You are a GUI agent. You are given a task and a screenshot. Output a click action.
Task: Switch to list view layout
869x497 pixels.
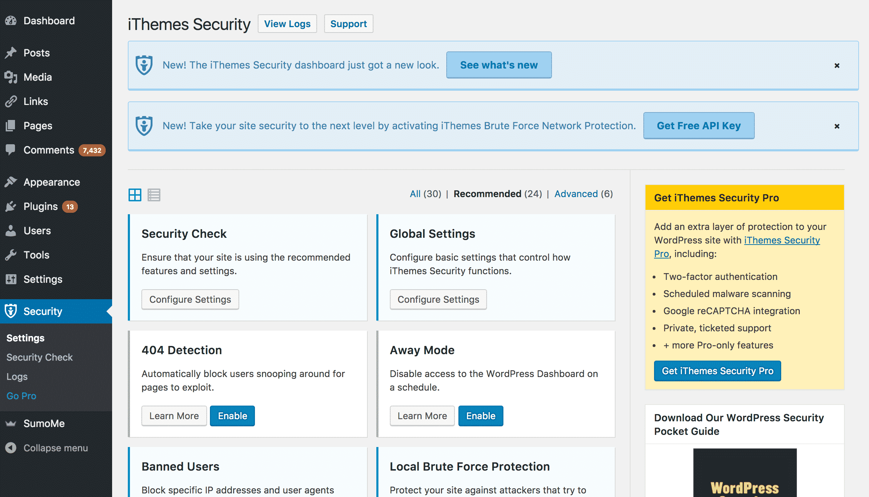(x=154, y=195)
